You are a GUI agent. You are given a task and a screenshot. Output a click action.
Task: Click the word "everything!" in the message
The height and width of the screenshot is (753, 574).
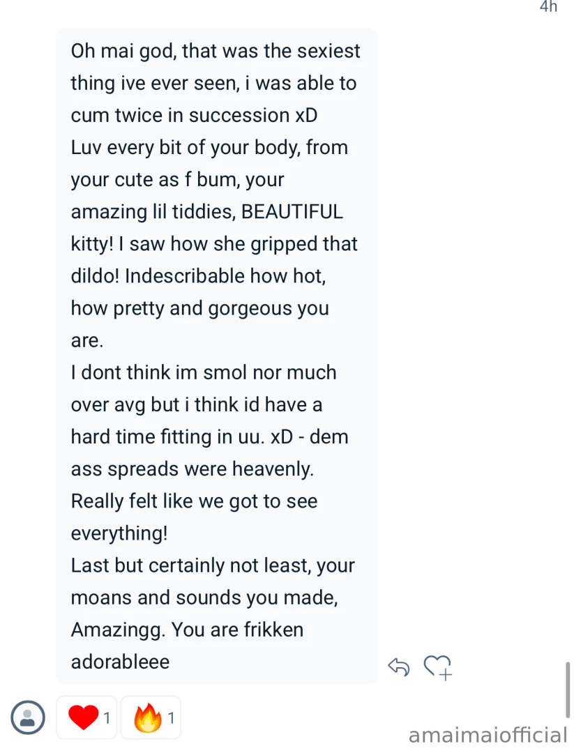coord(119,533)
